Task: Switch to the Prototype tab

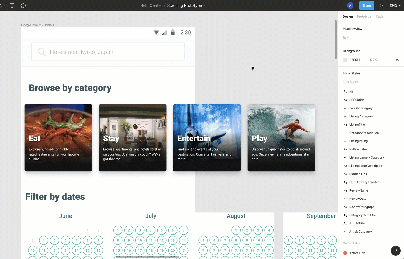Action: (x=364, y=16)
